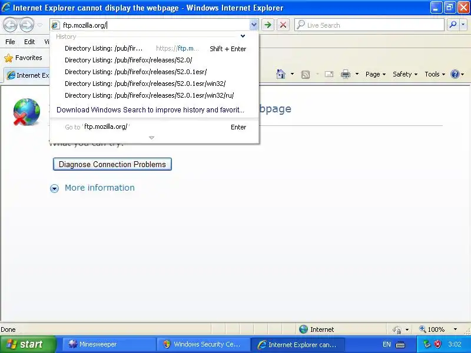Expand autocomplete list with bottom triangle
This screenshot has height=353, width=471.
tap(152, 138)
